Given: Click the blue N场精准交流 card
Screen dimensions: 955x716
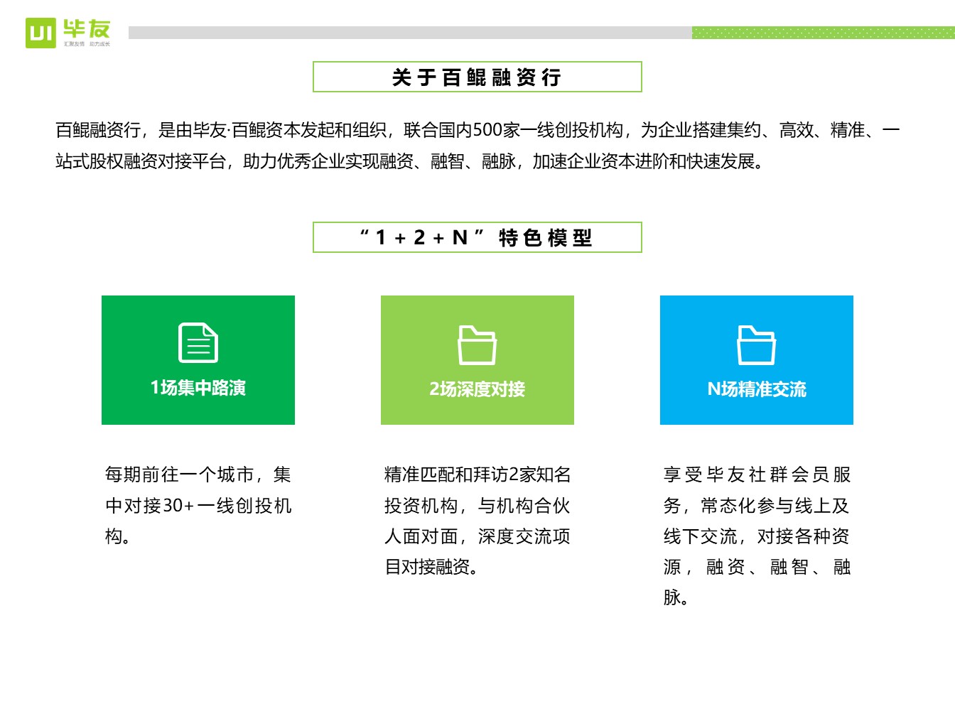Looking at the screenshot, I should pos(757,360).
